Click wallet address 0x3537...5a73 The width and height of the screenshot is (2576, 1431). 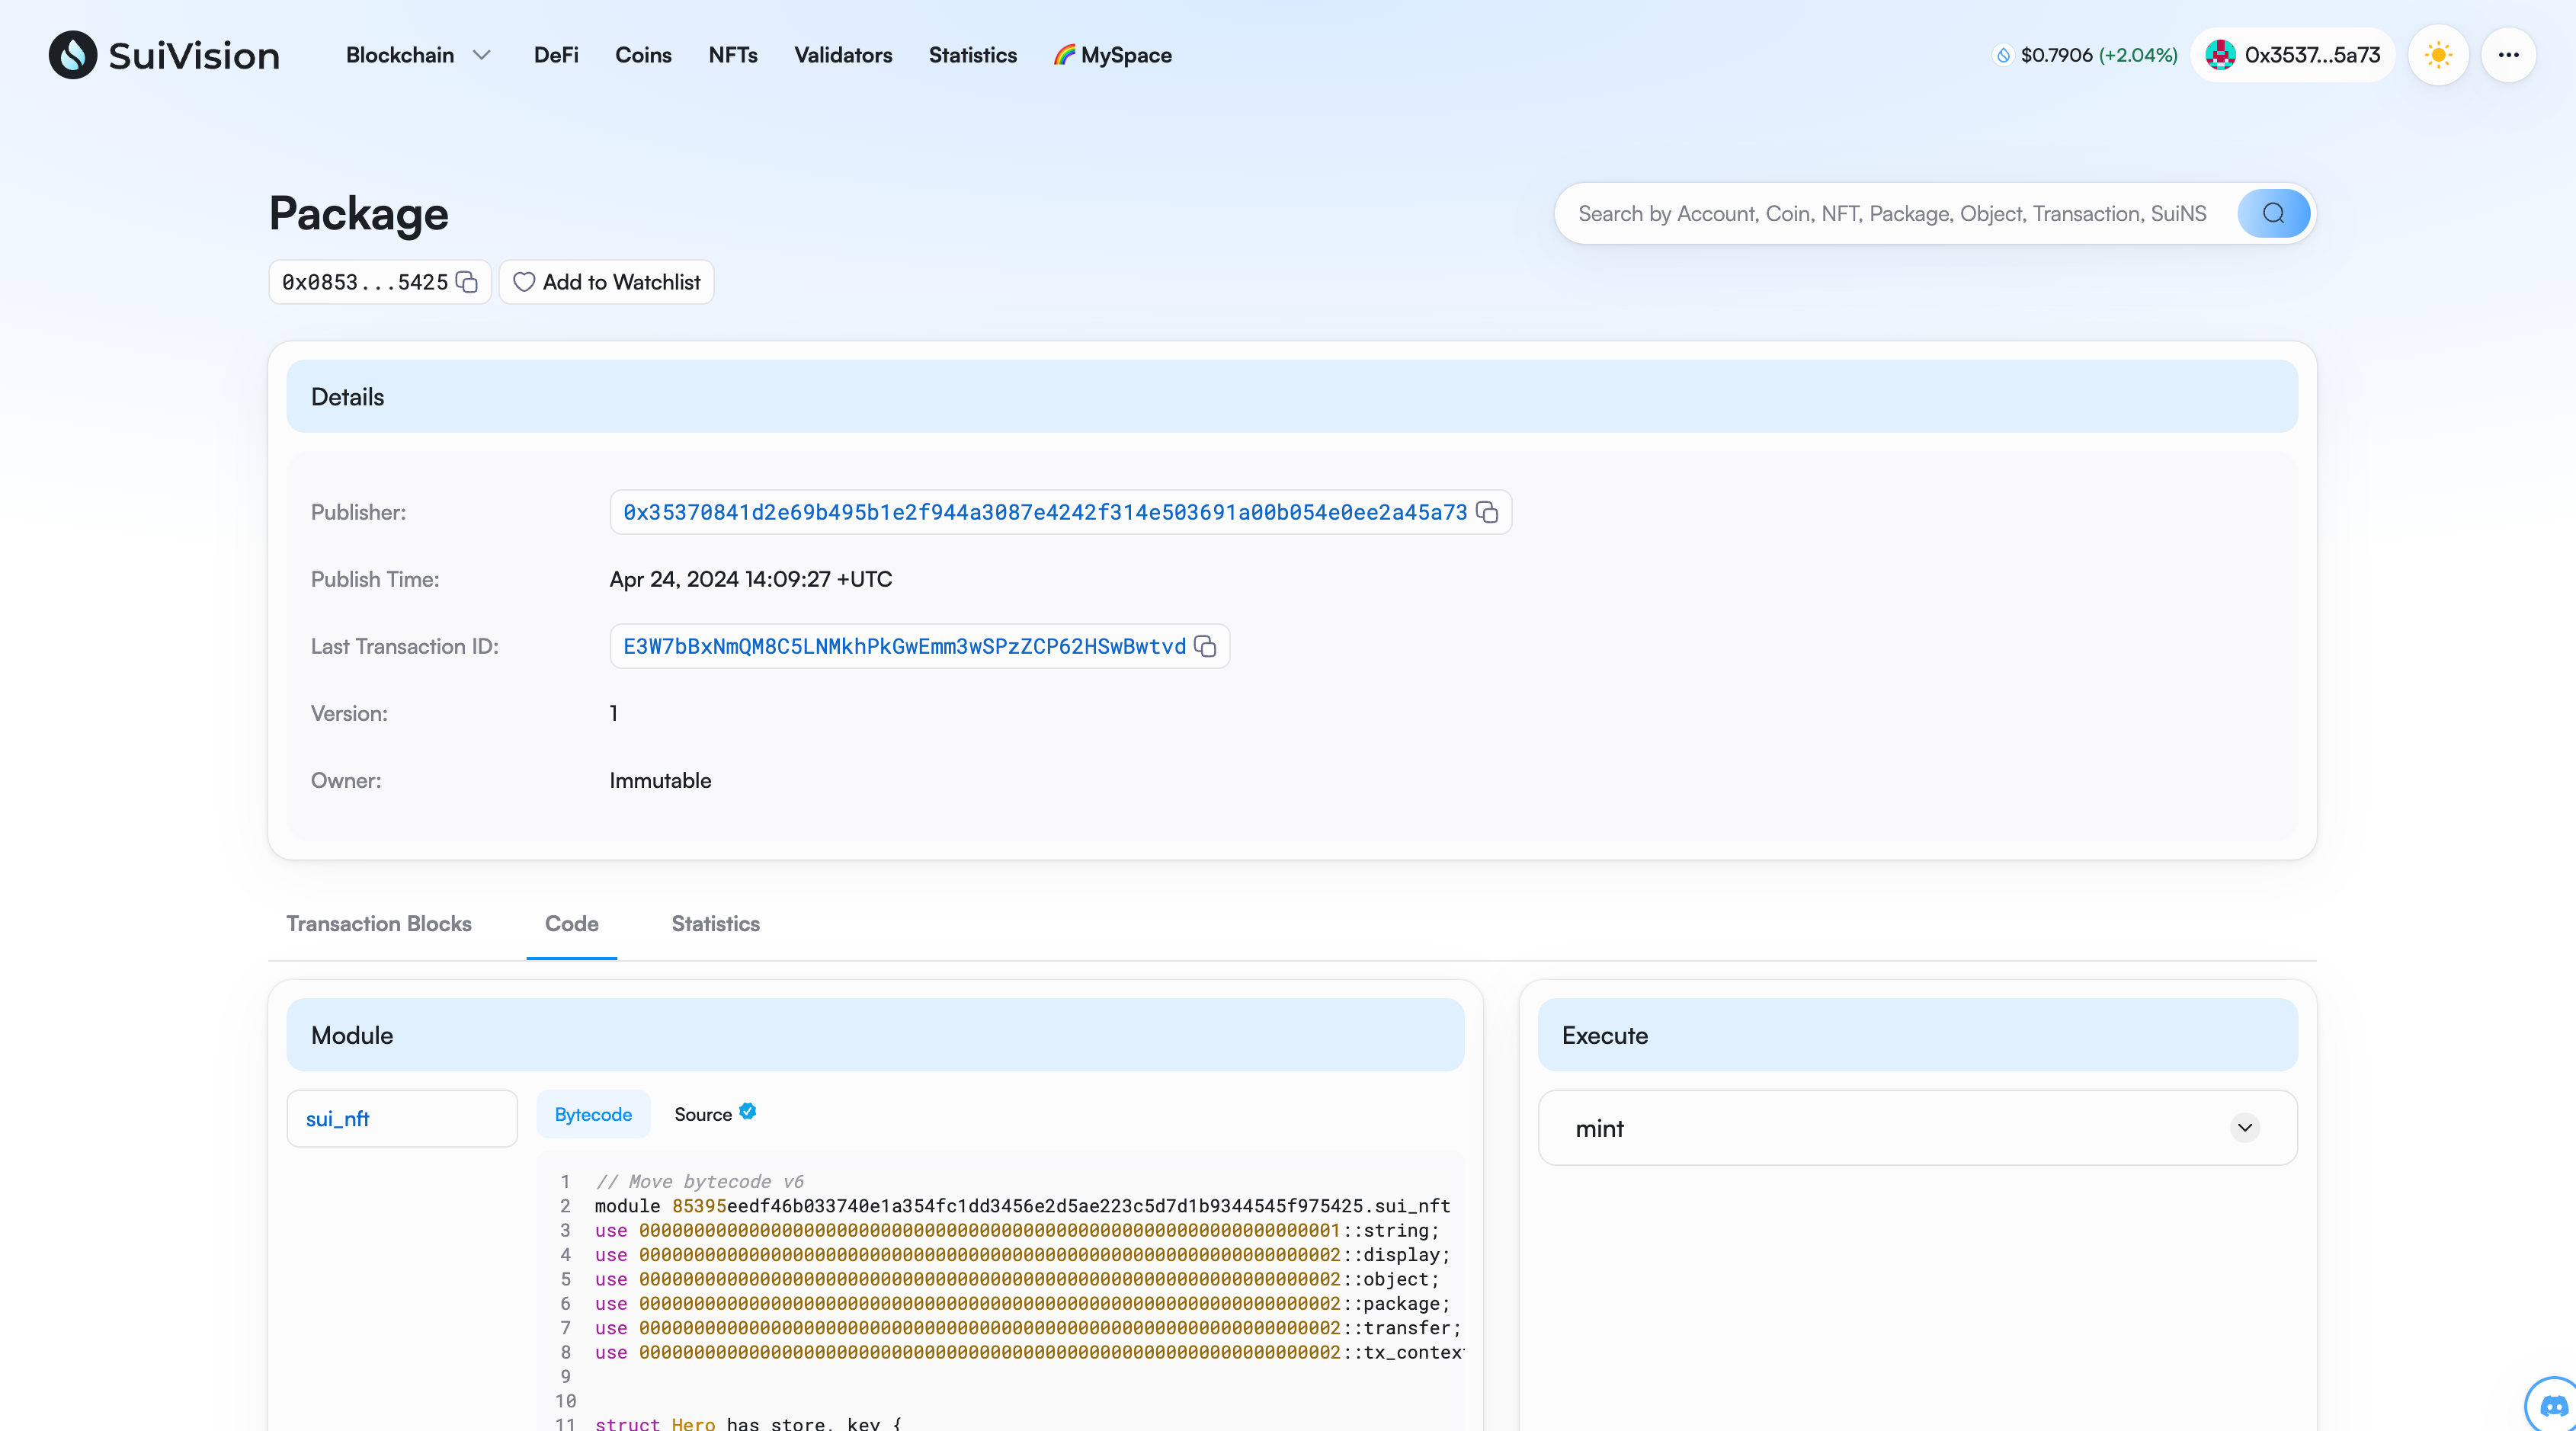tap(2312, 55)
